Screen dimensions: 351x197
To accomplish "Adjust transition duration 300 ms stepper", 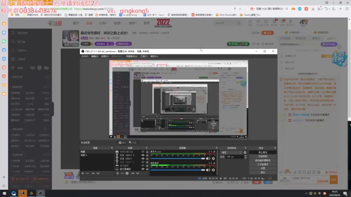I will click(x=245, y=157).
